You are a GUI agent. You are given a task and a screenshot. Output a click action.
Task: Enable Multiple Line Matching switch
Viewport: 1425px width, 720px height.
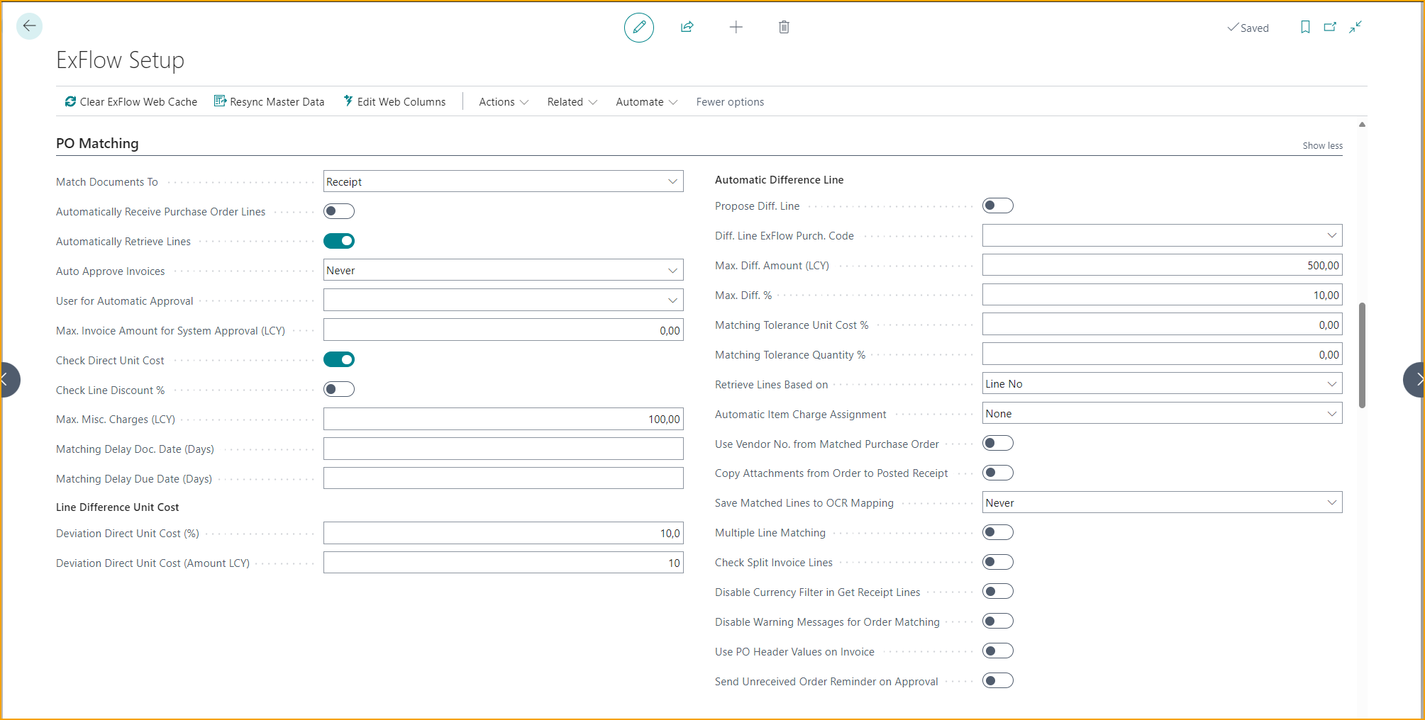coord(998,532)
